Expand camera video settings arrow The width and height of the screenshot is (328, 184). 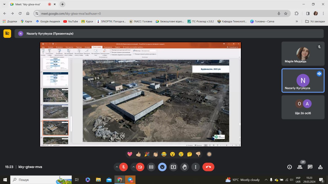tap(134, 167)
